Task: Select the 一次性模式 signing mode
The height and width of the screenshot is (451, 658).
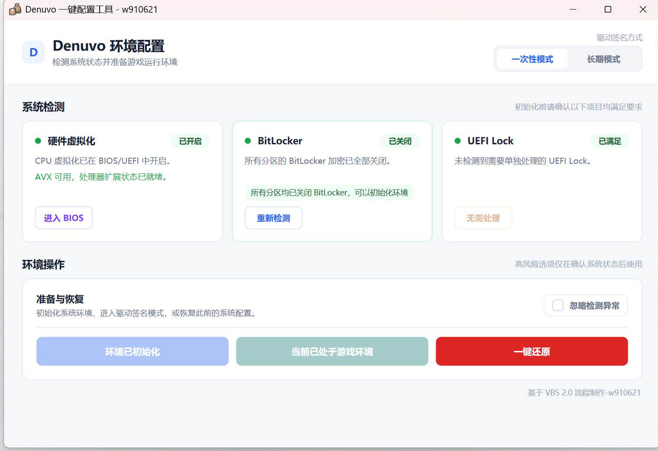Action: click(x=532, y=59)
